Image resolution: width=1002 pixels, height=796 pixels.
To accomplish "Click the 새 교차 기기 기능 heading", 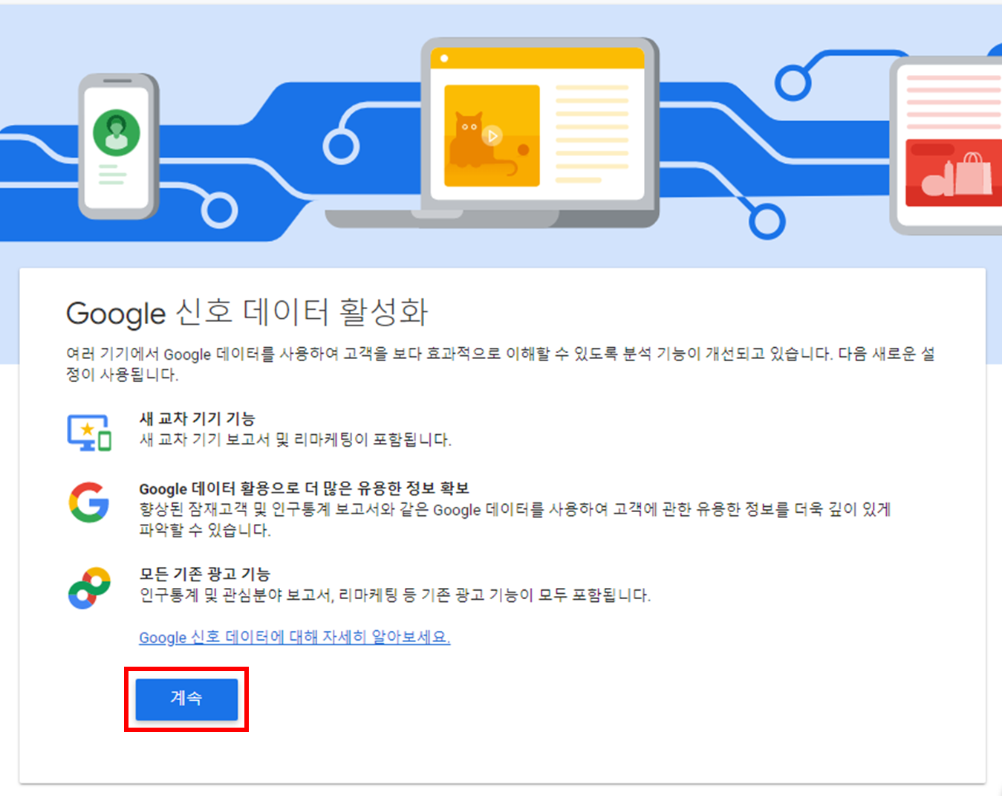I will point(197,418).
